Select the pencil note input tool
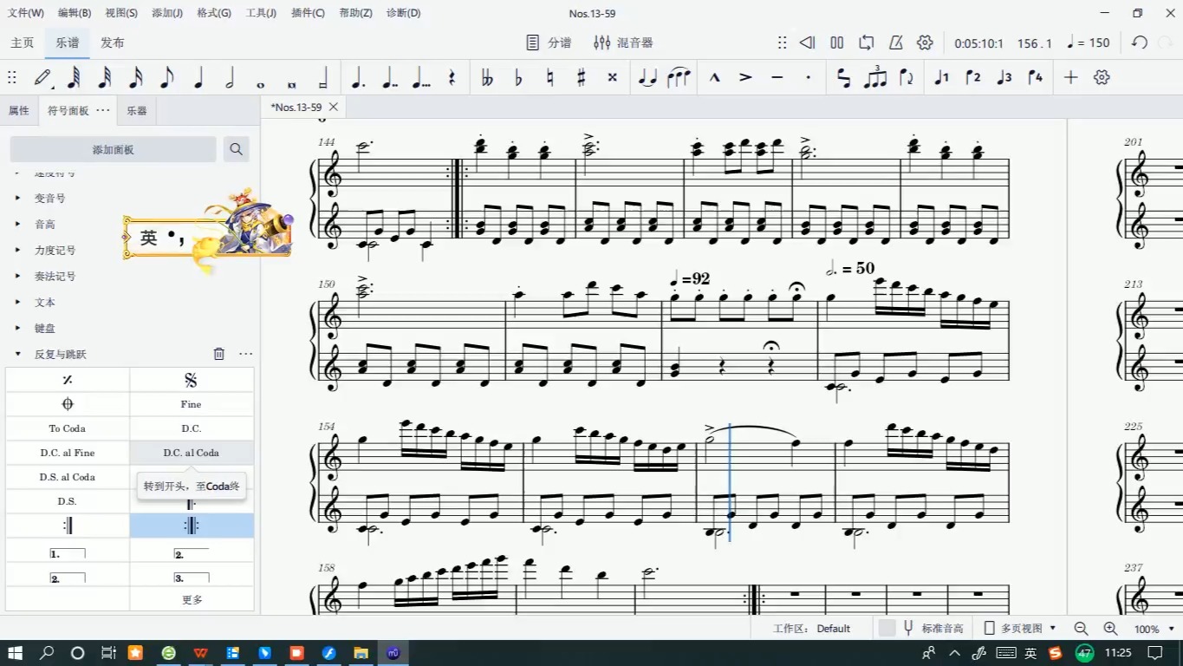The width and height of the screenshot is (1183, 666). (x=42, y=77)
